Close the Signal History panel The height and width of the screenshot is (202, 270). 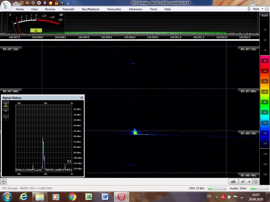pos(82,98)
